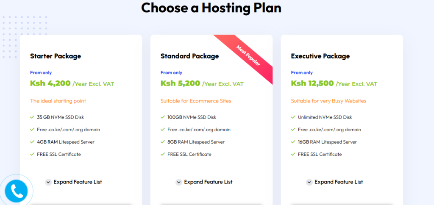434x205 pixels.
Task: Click checkmark next to 100GB NVMe SSD Disk
Action: click(163, 117)
